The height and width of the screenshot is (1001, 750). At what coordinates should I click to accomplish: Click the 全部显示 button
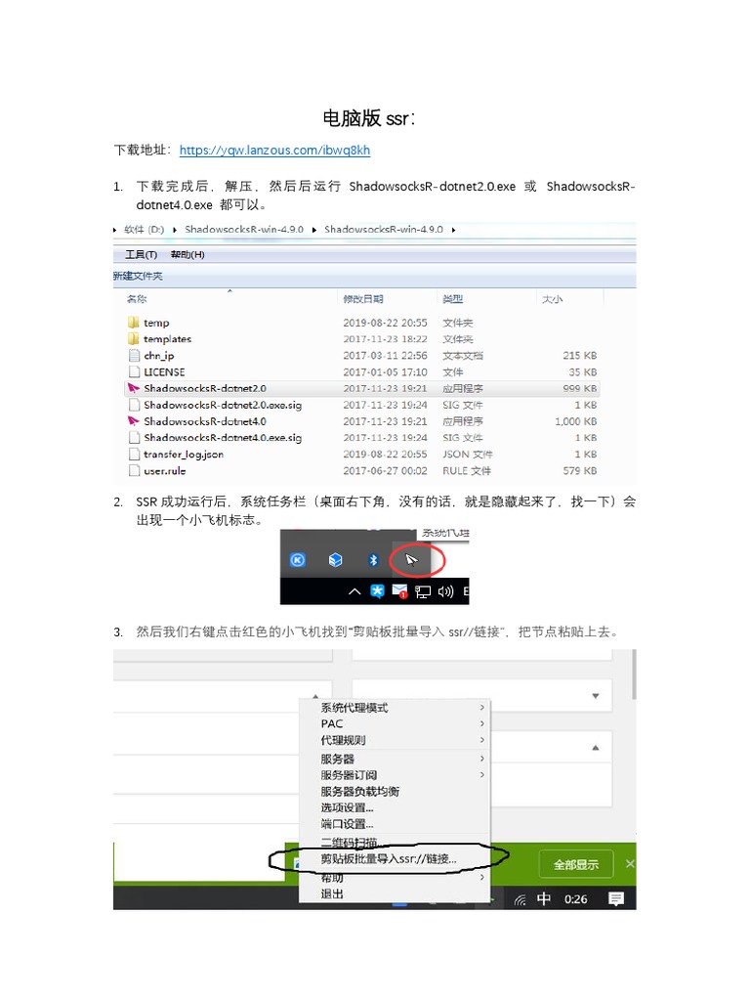(576, 864)
